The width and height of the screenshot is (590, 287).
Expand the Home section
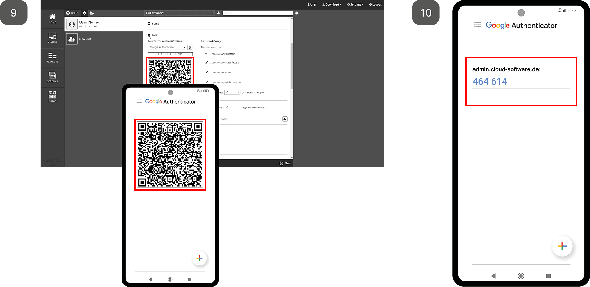(x=149, y=24)
